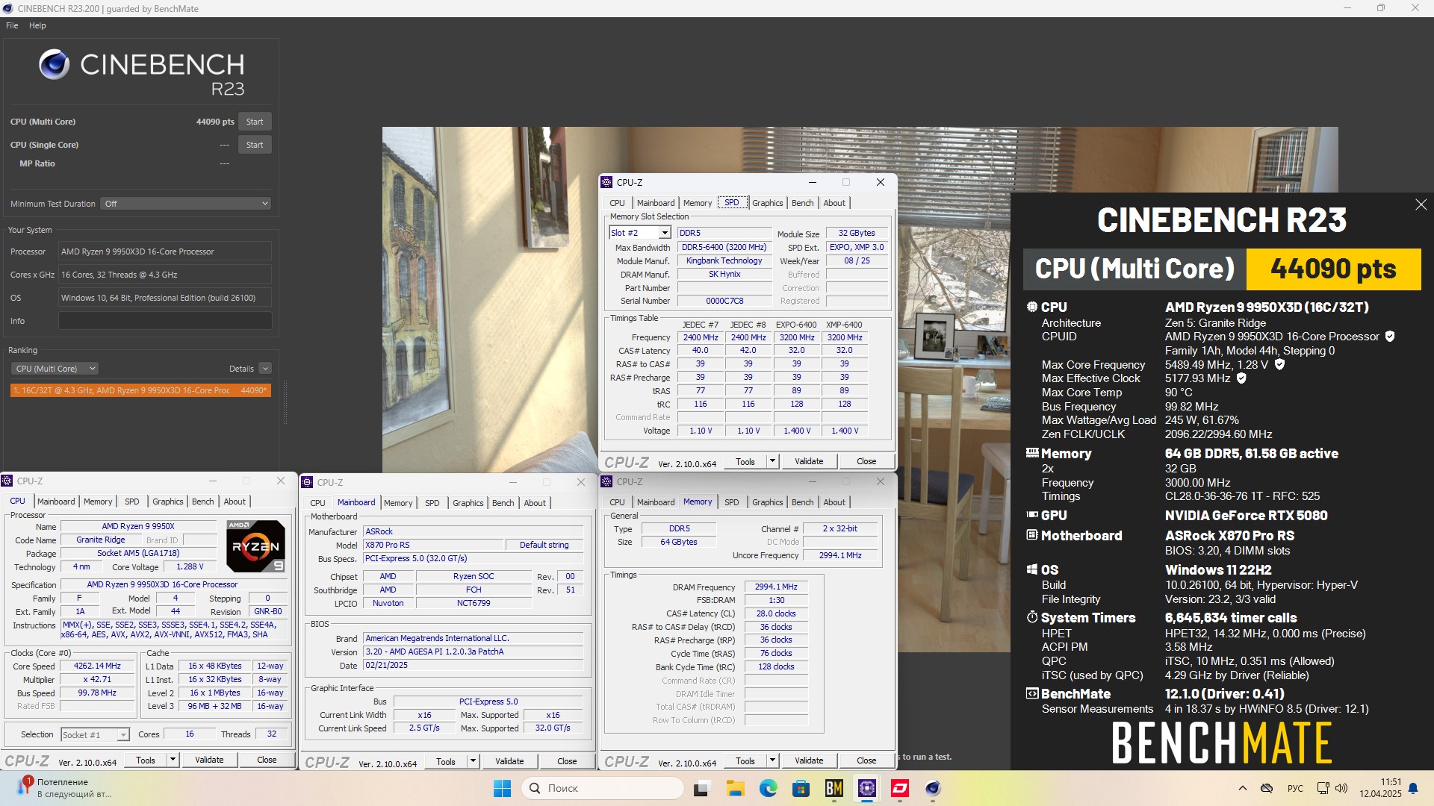The width and height of the screenshot is (1434, 806).
Task: Show hidden system tray icons
Action: click(1243, 788)
